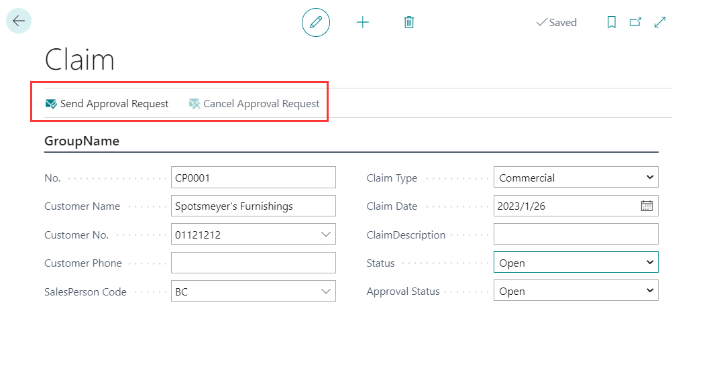This screenshot has height=388, width=717.
Task: Navigate back with the circular arrow
Action: tap(18, 21)
